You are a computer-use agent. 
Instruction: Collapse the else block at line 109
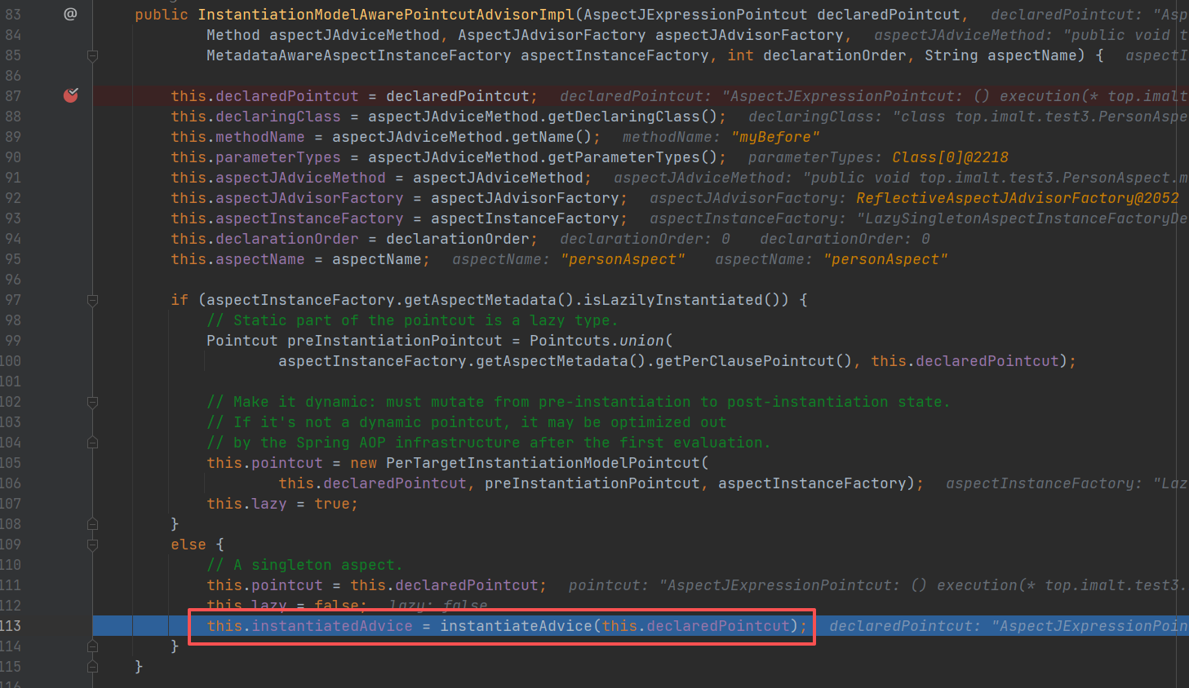pyautogui.click(x=92, y=545)
